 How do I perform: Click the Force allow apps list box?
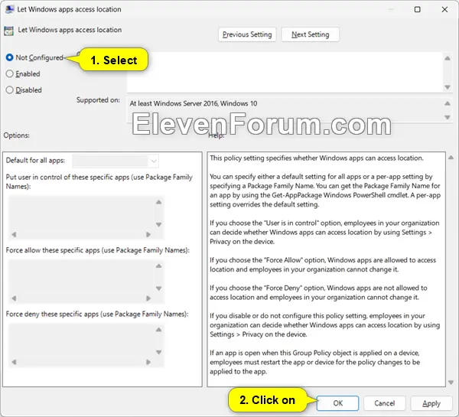pos(86,281)
